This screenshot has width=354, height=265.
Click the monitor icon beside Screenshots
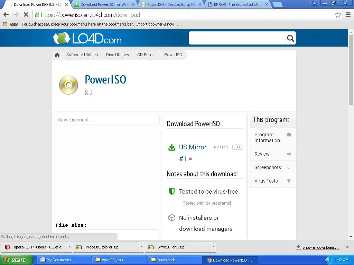click(x=289, y=167)
